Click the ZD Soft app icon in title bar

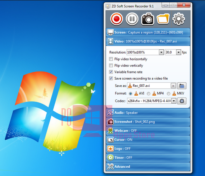point(108,6)
